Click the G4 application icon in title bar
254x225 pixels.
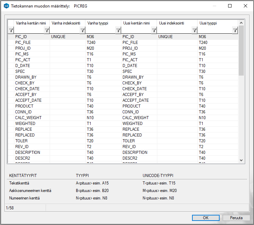[6, 6]
